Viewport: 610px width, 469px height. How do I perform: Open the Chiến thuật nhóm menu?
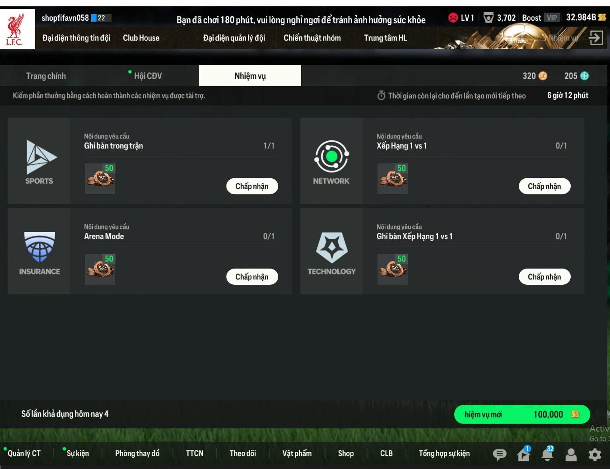point(312,38)
